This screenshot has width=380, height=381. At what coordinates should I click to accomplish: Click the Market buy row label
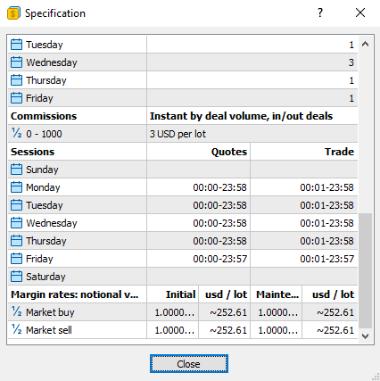50,312
